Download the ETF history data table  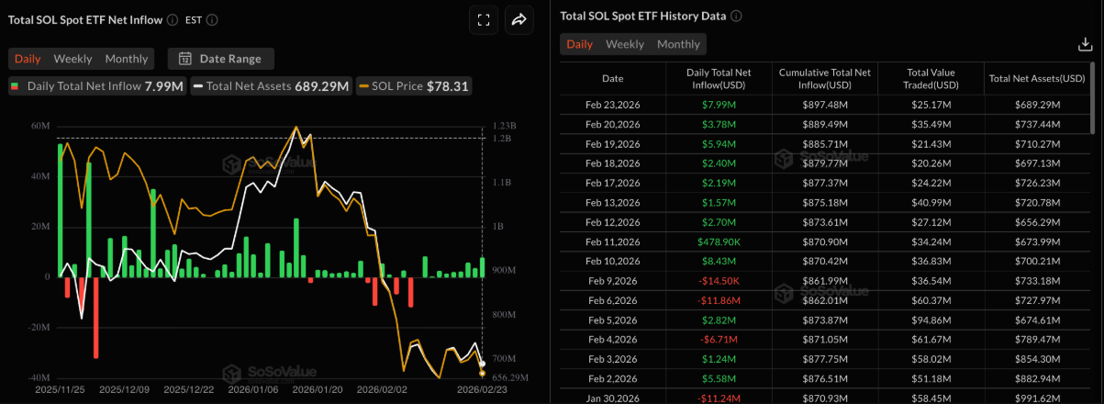point(1084,44)
